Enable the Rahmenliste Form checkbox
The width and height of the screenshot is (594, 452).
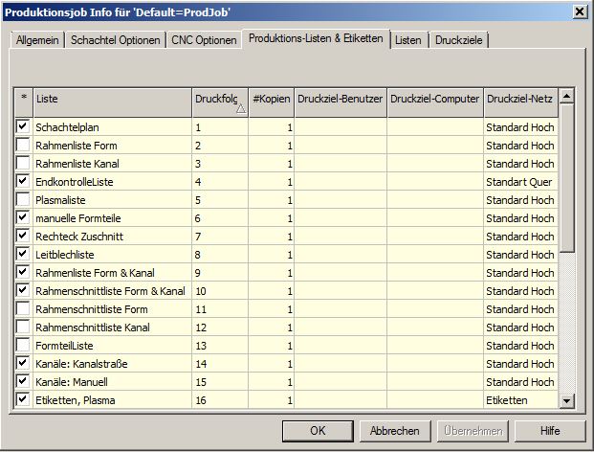22,145
